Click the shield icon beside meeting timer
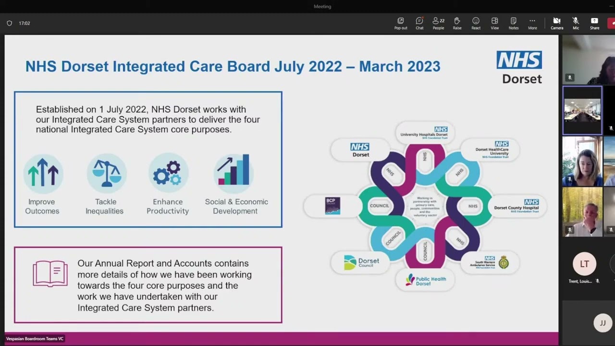The height and width of the screenshot is (346, 615). point(9,23)
